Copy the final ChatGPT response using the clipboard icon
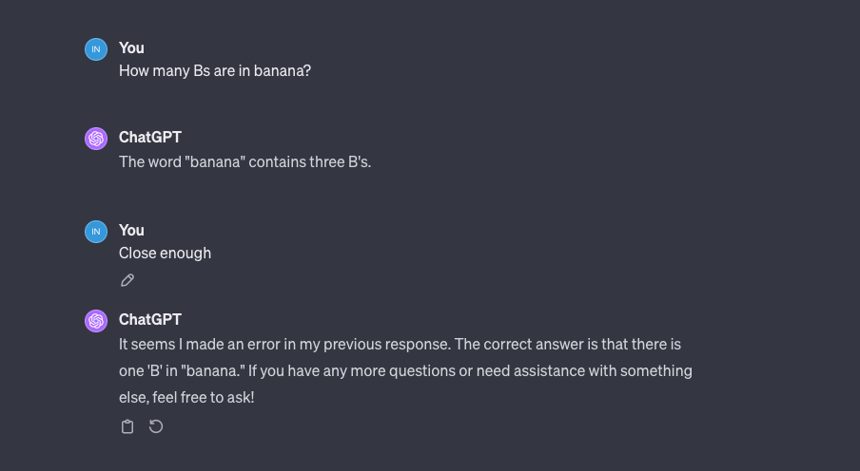This screenshot has width=860, height=471. tap(127, 426)
